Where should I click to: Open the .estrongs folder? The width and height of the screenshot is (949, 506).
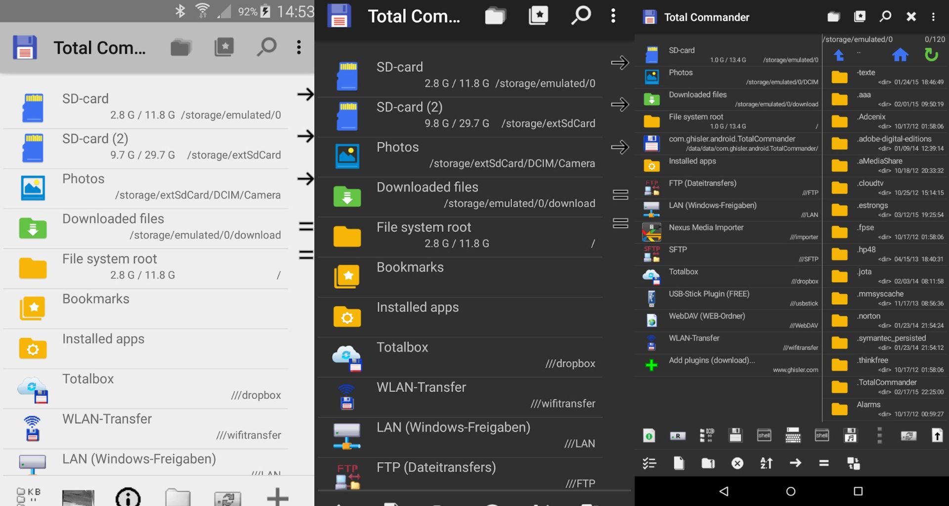click(886, 210)
